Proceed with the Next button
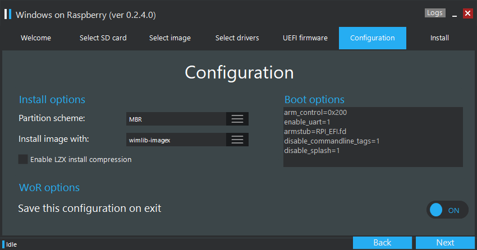477x250 pixels. (x=445, y=242)
